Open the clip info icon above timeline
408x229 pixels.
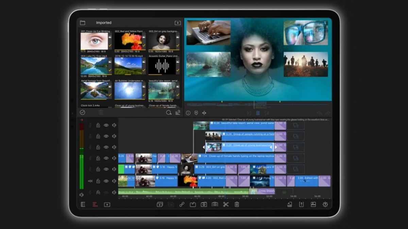(188, 113)
